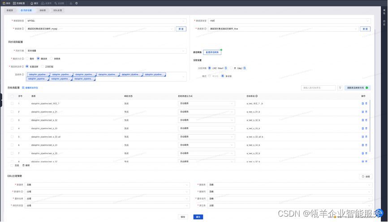Click info icon beside 目标表名 column header
The width and height of the screenshot is (388, 222).
click(256, 96)
